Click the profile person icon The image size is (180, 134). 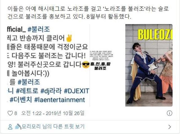10,127
